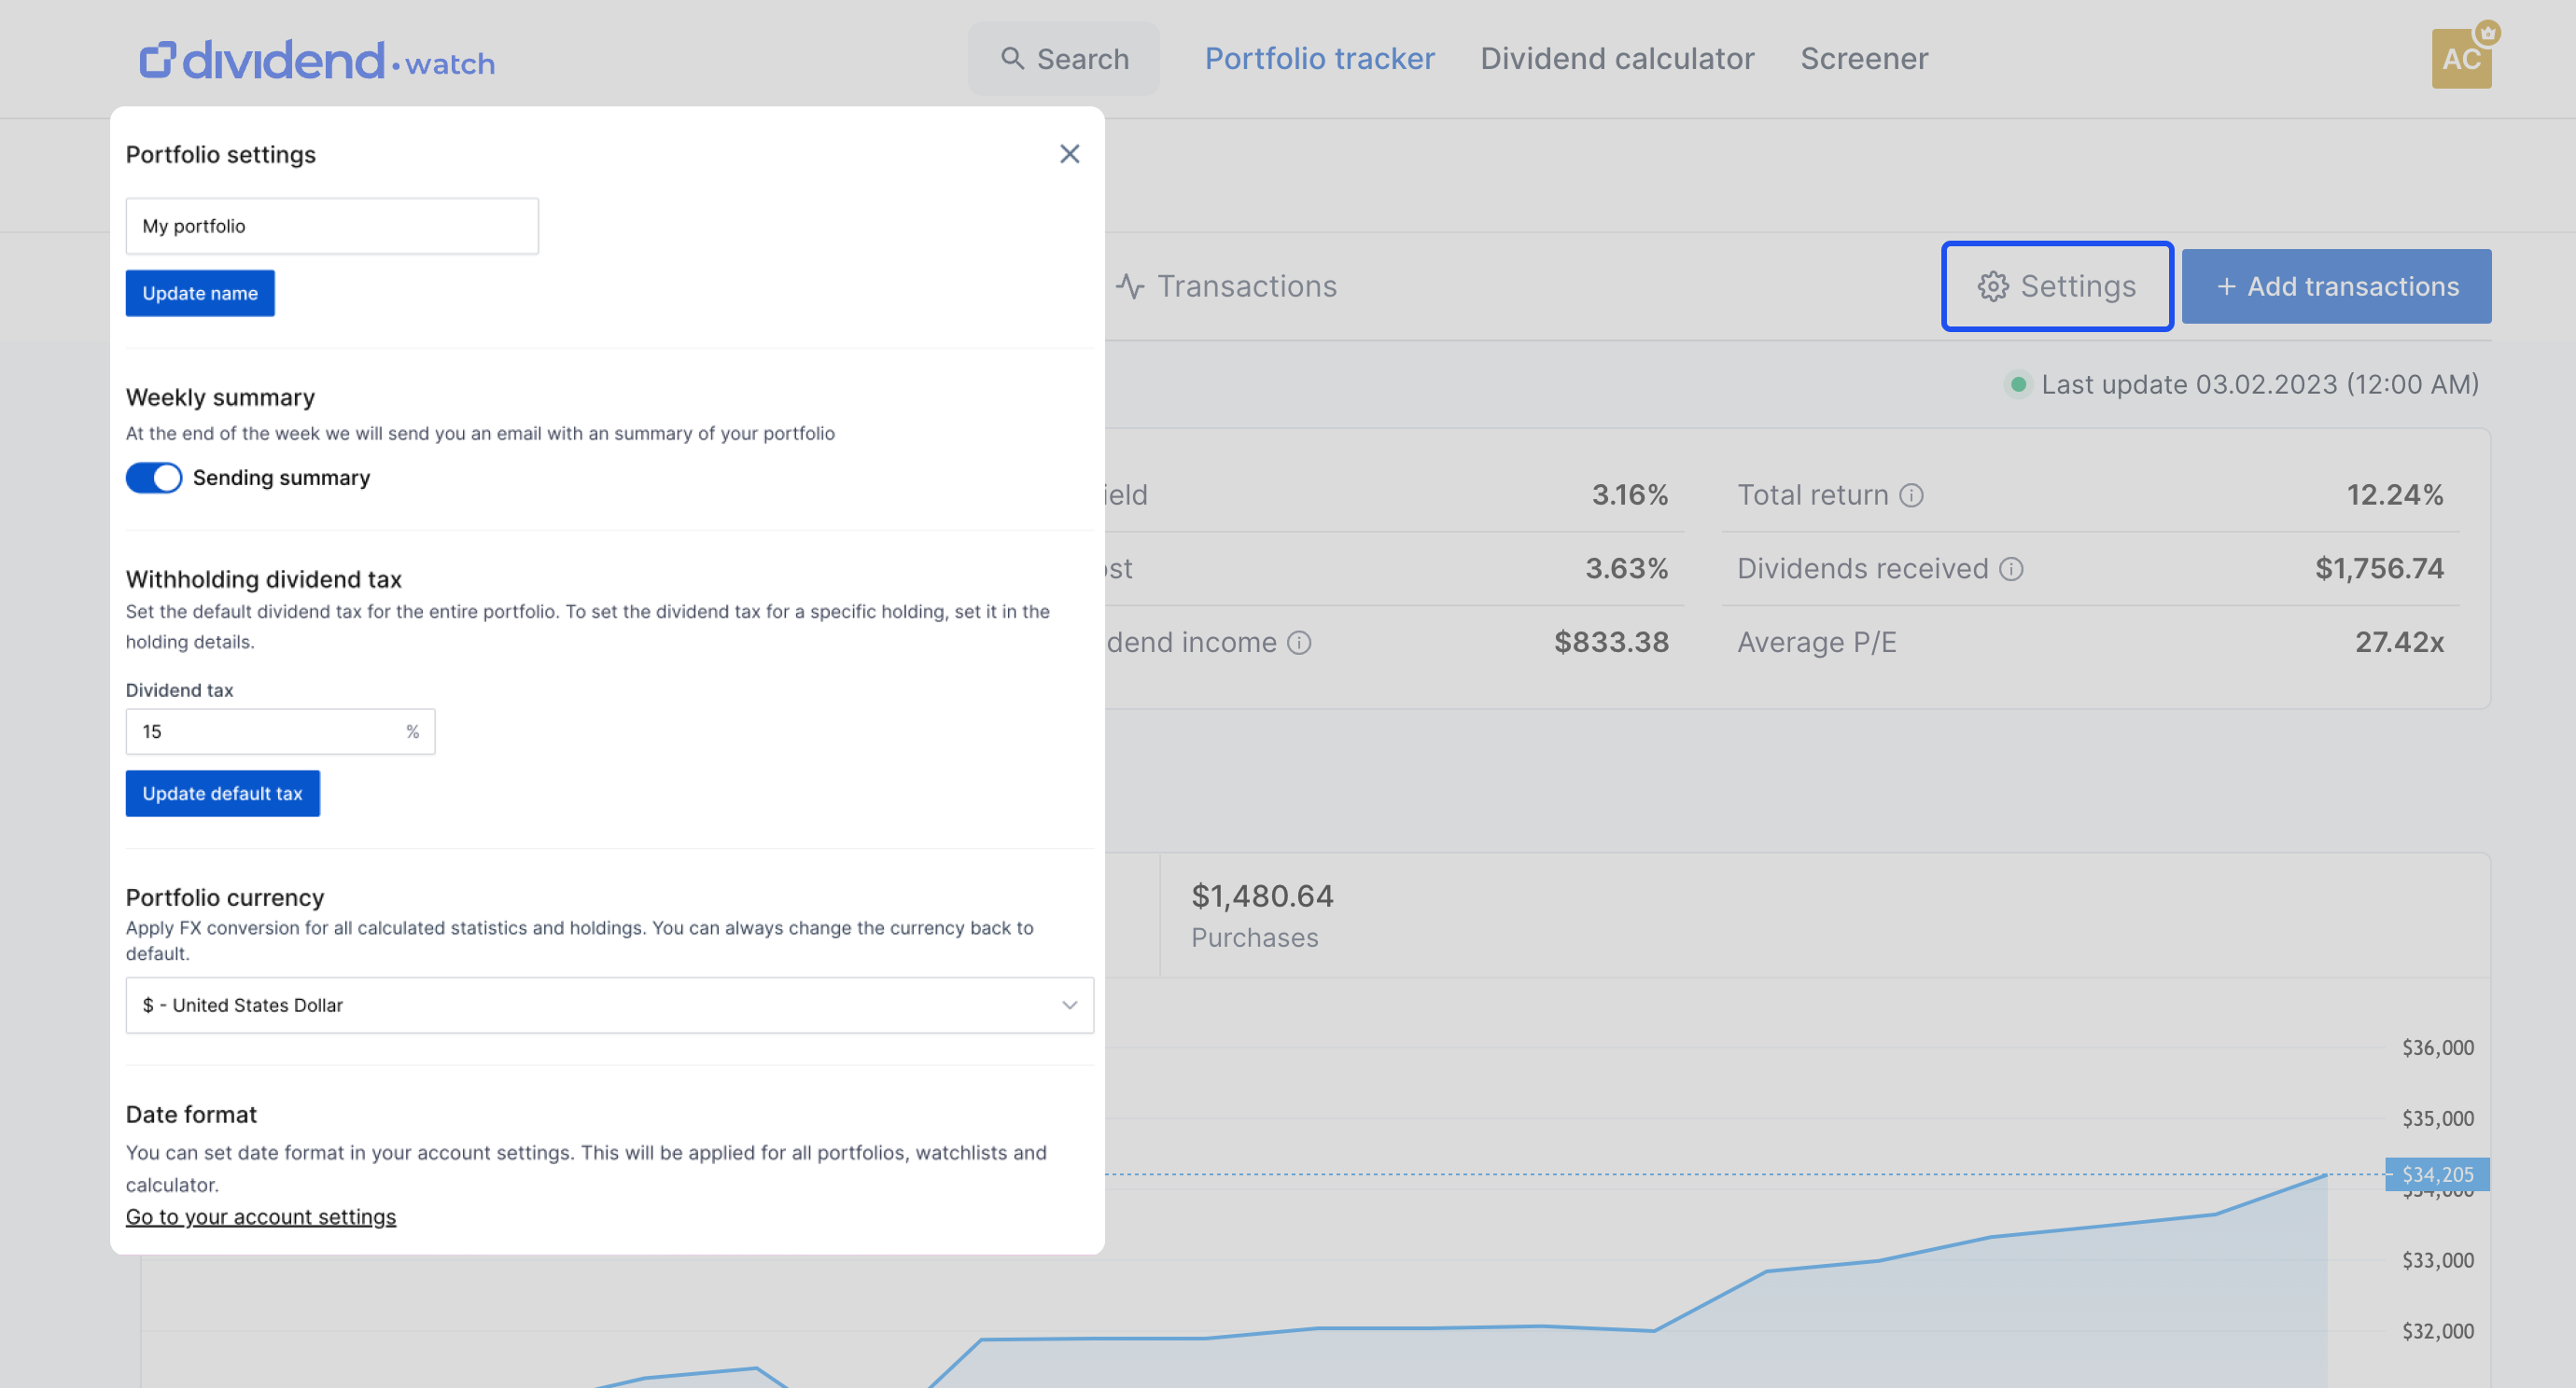Go to the Screener page
The width and height of the screenshot is (2576, 1388).
click(x=1863, y=59)
